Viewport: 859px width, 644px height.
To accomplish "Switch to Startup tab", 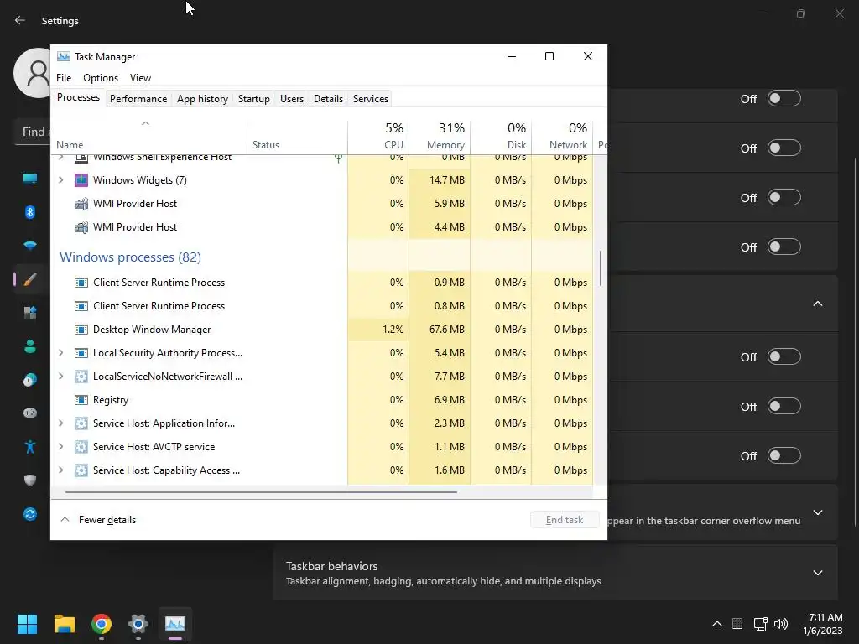I will pos(253,99).
